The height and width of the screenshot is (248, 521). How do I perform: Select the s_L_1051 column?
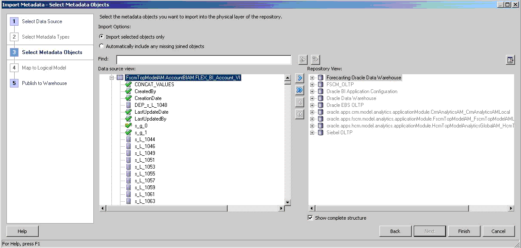[x=145, y=160]
